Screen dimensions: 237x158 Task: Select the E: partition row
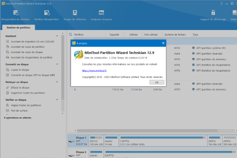pos(152,90)
